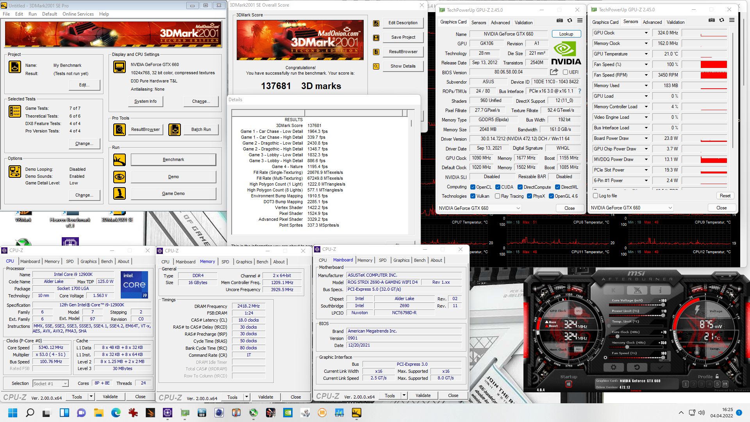Toggle the Ray Tracing checkbox in GPU-Z
The image size is (750, 422).
(x=497, y=196)
